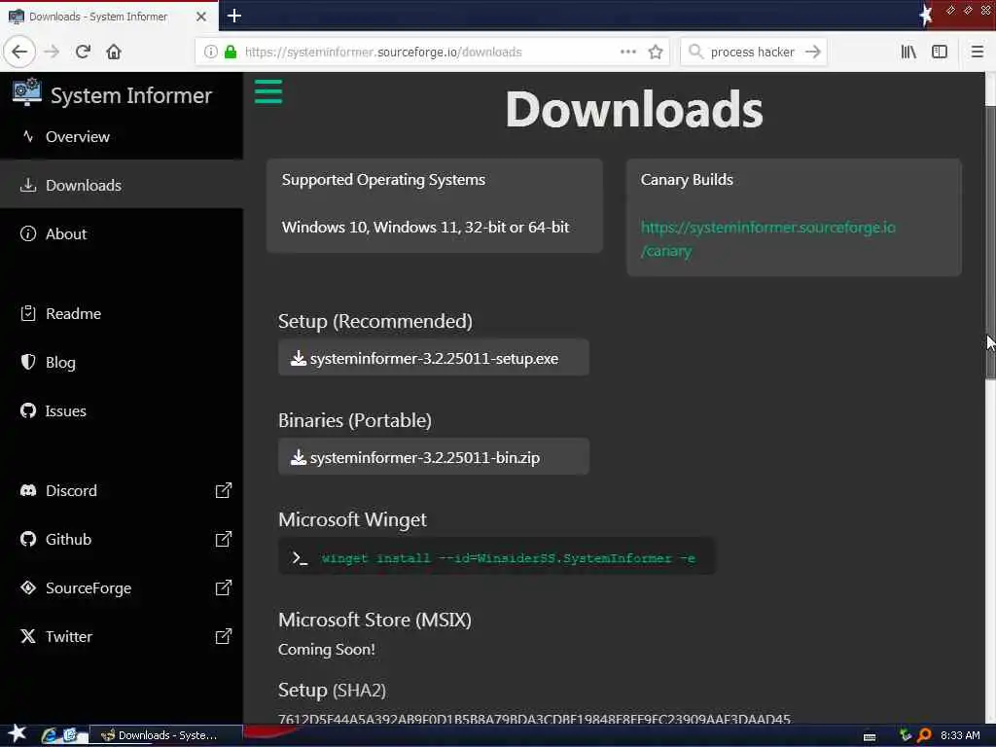Click the Setup (SHA2) hash text
Viewport: 996px width, 747px height.
click(534, 719)
